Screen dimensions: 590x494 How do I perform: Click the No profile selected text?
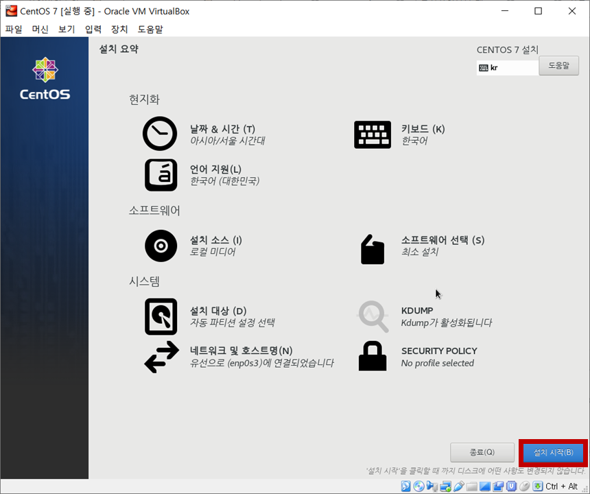coord(437,363)
